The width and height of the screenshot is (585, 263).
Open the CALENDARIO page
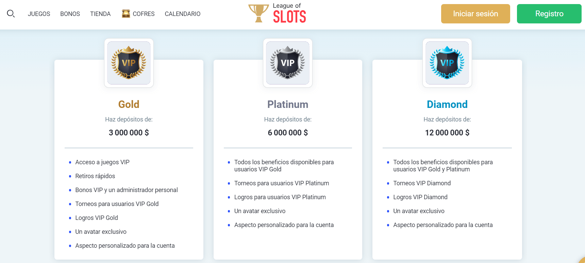tap(182, 14)
